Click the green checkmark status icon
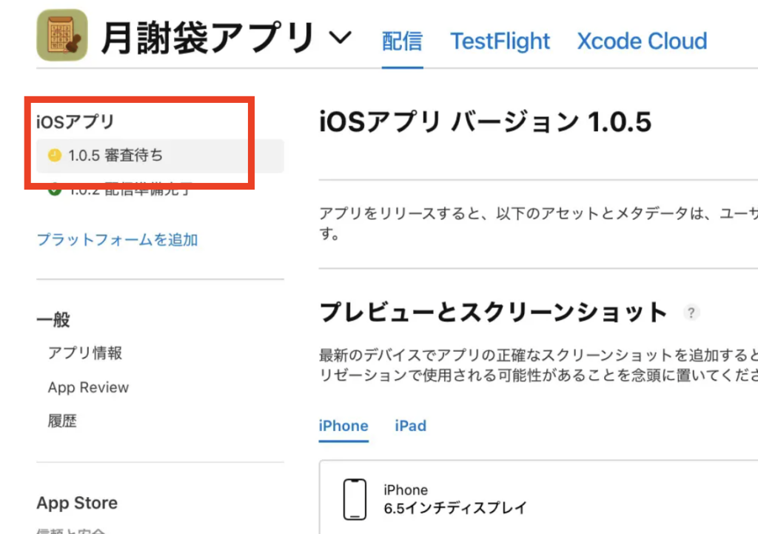 tap(54, 190)
